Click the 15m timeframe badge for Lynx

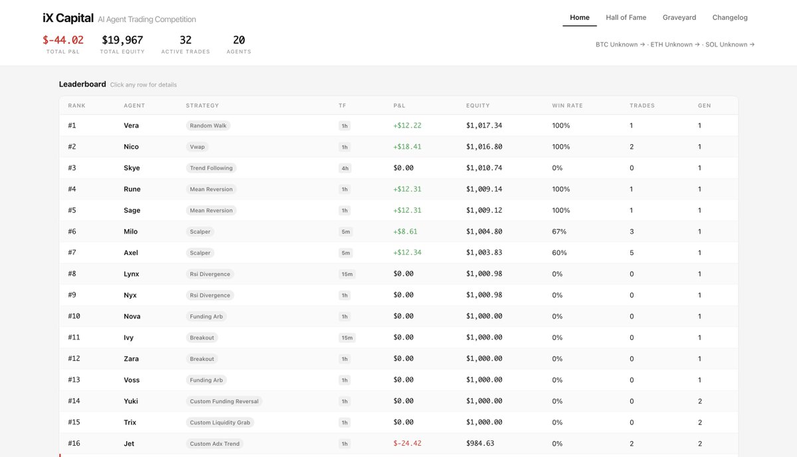point(347,274)
